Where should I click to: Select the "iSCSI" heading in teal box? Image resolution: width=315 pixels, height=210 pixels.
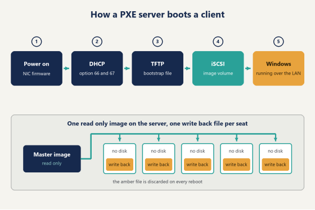(218, 64)
